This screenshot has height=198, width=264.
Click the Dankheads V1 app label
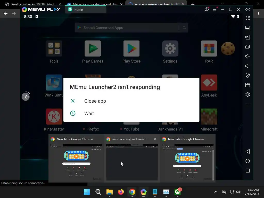pos(170,129)
